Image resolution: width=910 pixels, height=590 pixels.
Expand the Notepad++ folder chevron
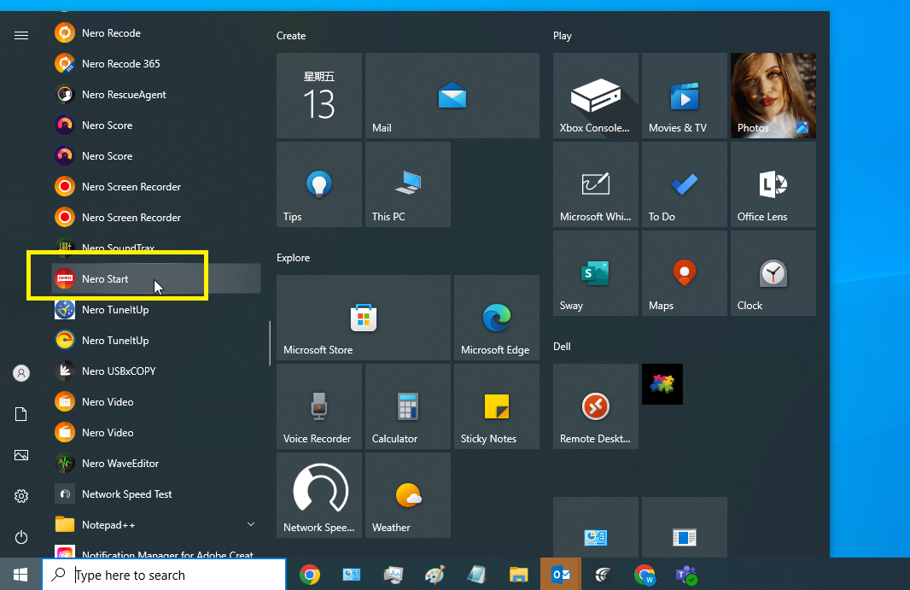(251, 524)
